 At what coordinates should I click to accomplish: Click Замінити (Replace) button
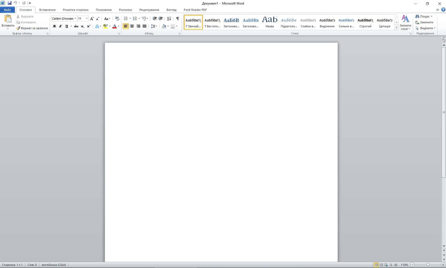click(x=424, y=22)
